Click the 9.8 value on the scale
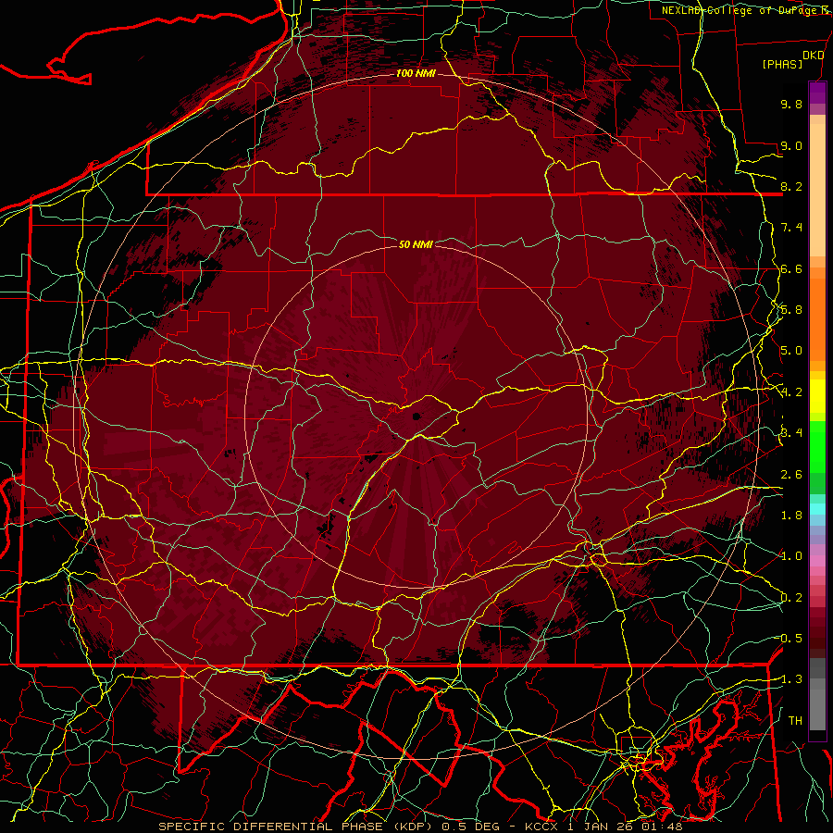Viewport: 833px width, 833px height. click(791, 104)
